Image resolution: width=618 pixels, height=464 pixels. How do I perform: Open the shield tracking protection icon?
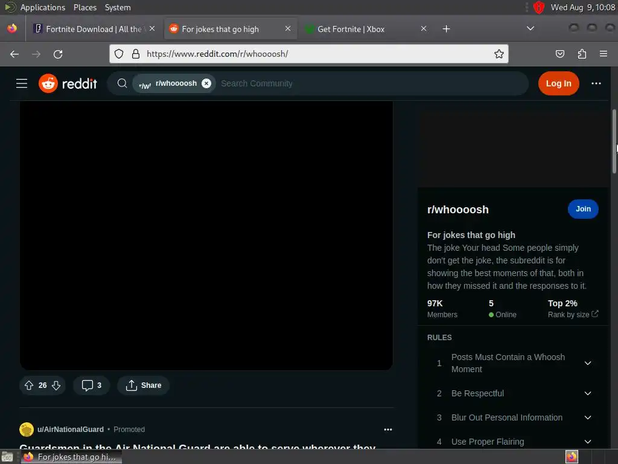(x=119, y=54)
